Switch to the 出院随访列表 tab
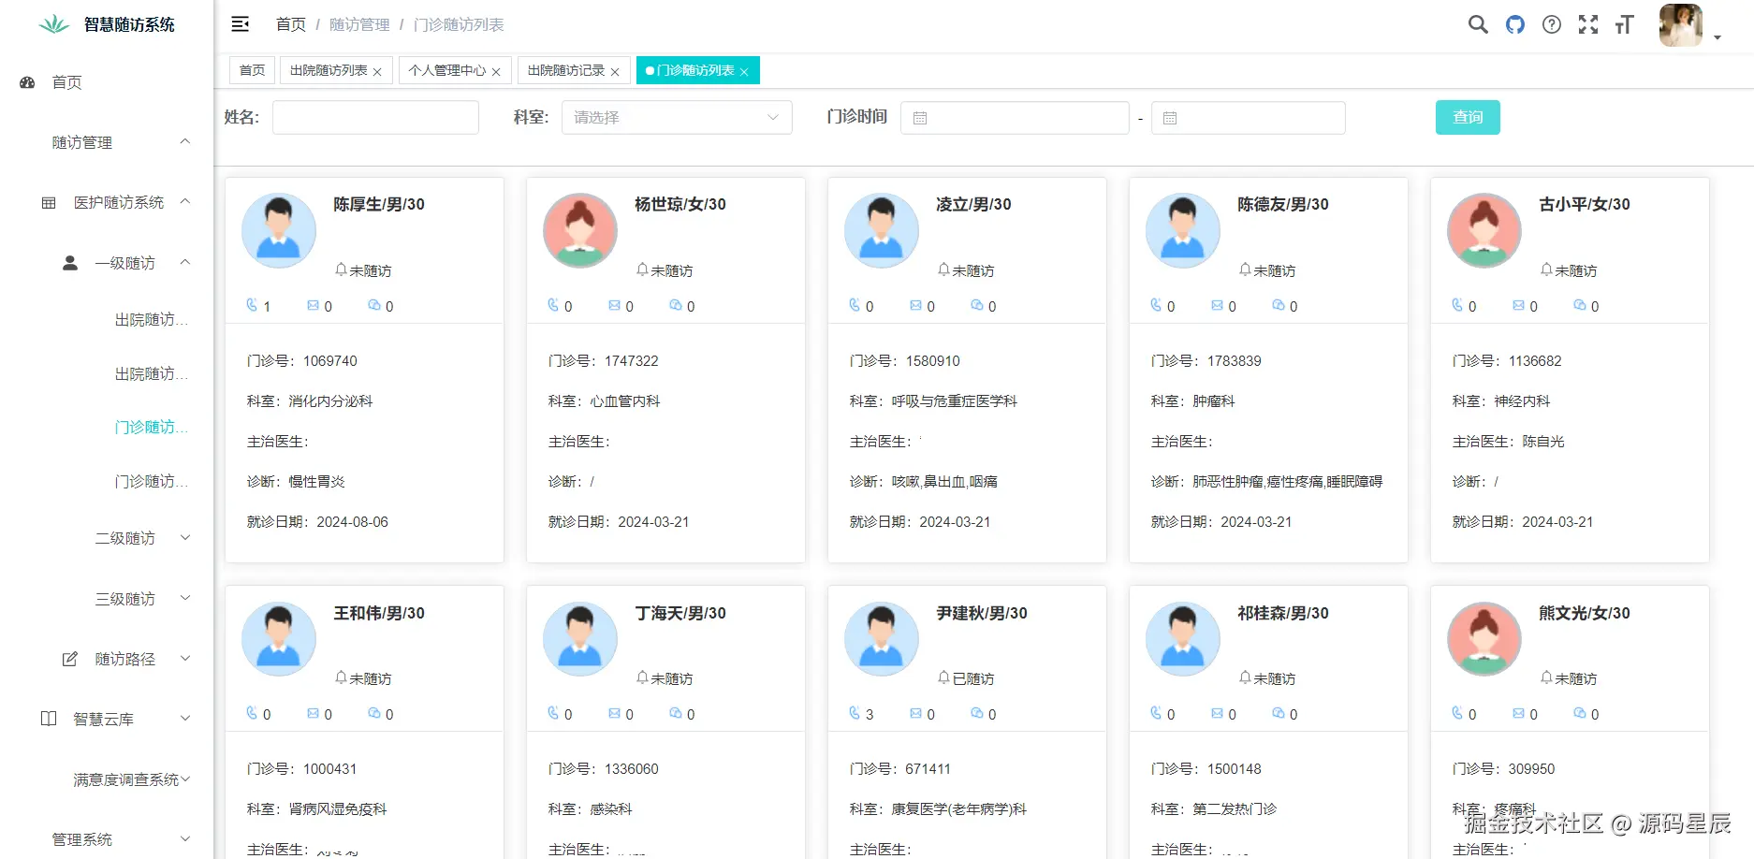Viewport: 1754px width, 859px height. tap(336, 70)
